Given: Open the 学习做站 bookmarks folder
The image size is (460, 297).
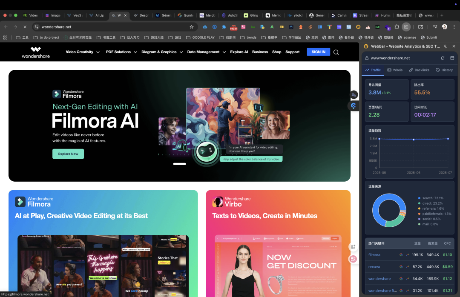Looking at the screenshot, I should coord(292,37).
